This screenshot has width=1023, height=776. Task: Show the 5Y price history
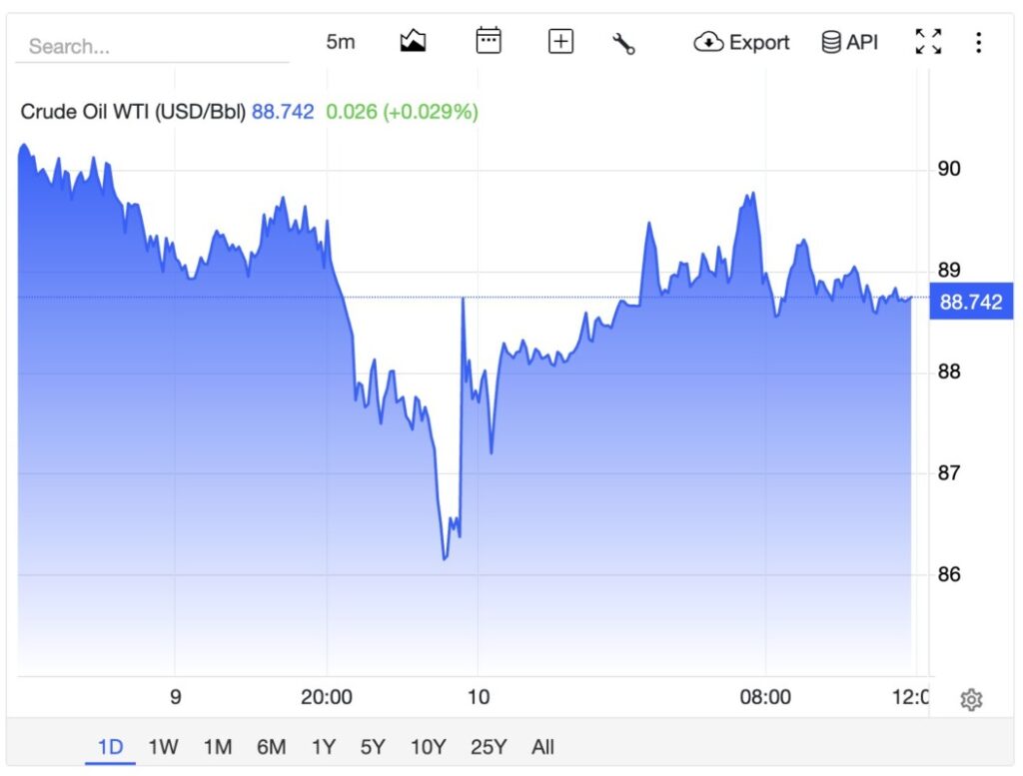click(373, 747)
